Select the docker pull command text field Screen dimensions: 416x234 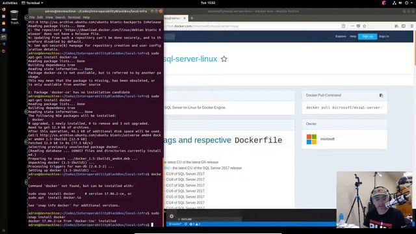click(x=344, y=108)
